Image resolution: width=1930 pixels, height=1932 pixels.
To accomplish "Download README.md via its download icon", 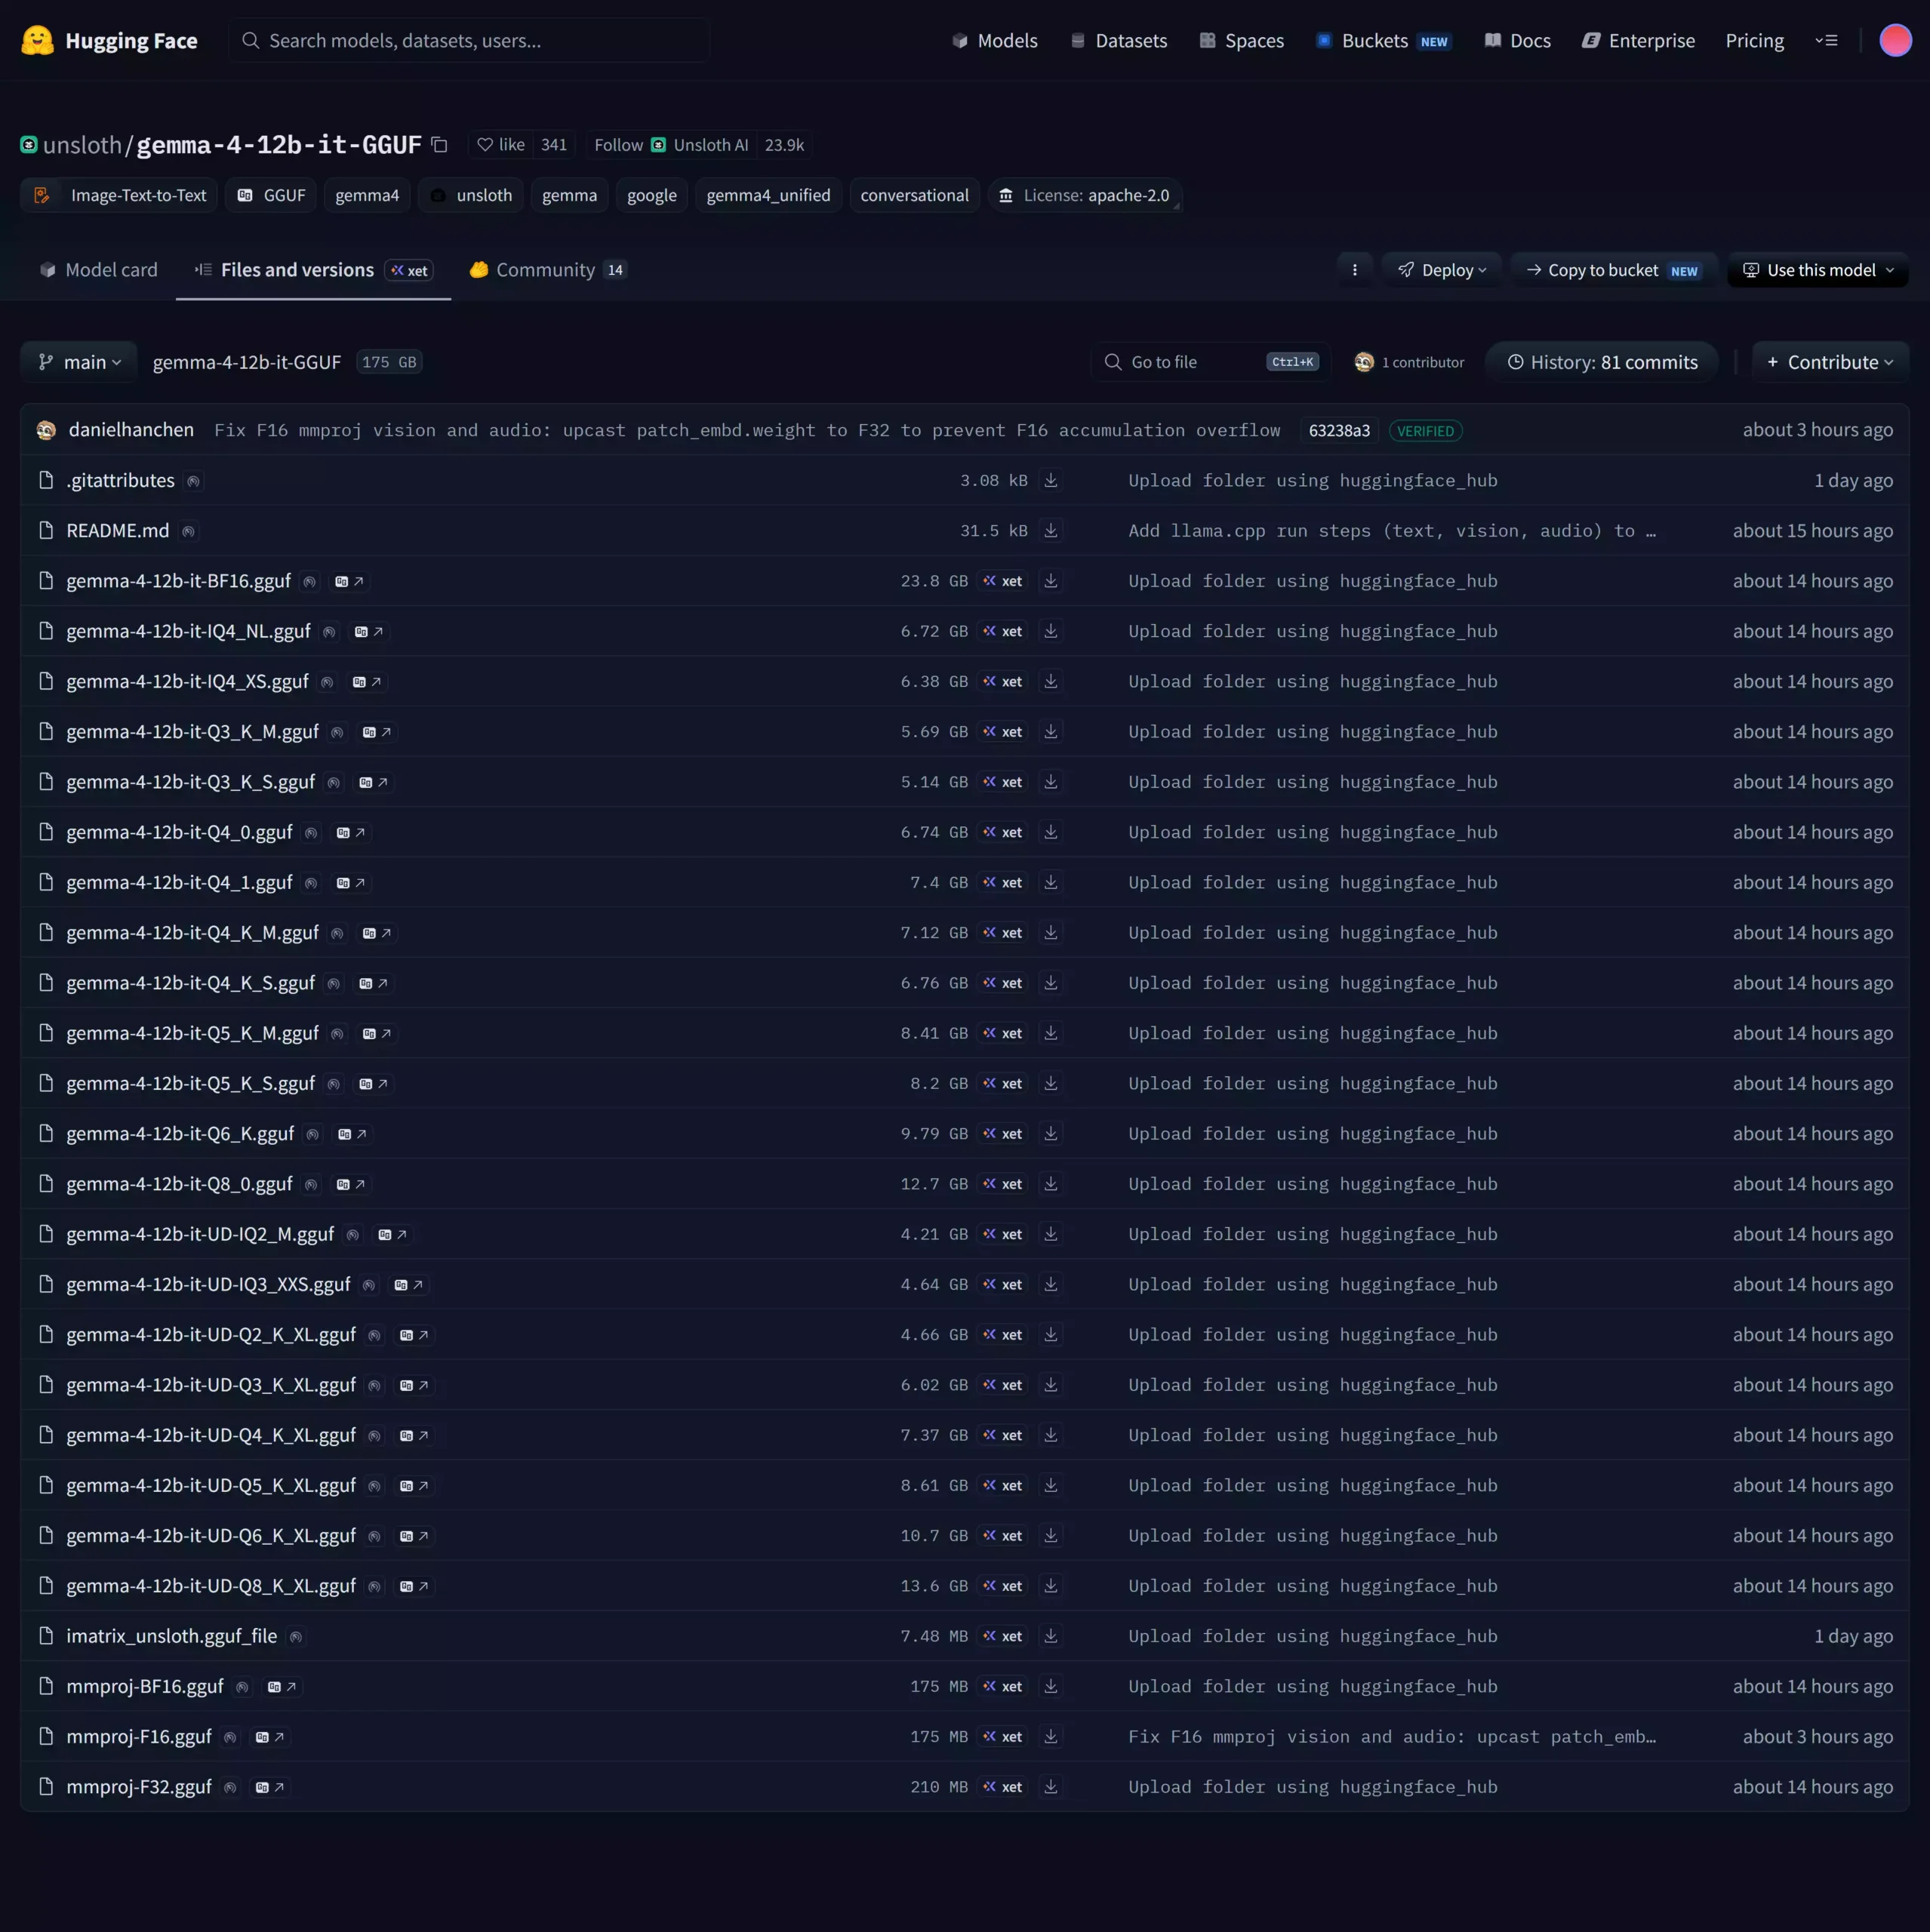I will (1051, 531).
